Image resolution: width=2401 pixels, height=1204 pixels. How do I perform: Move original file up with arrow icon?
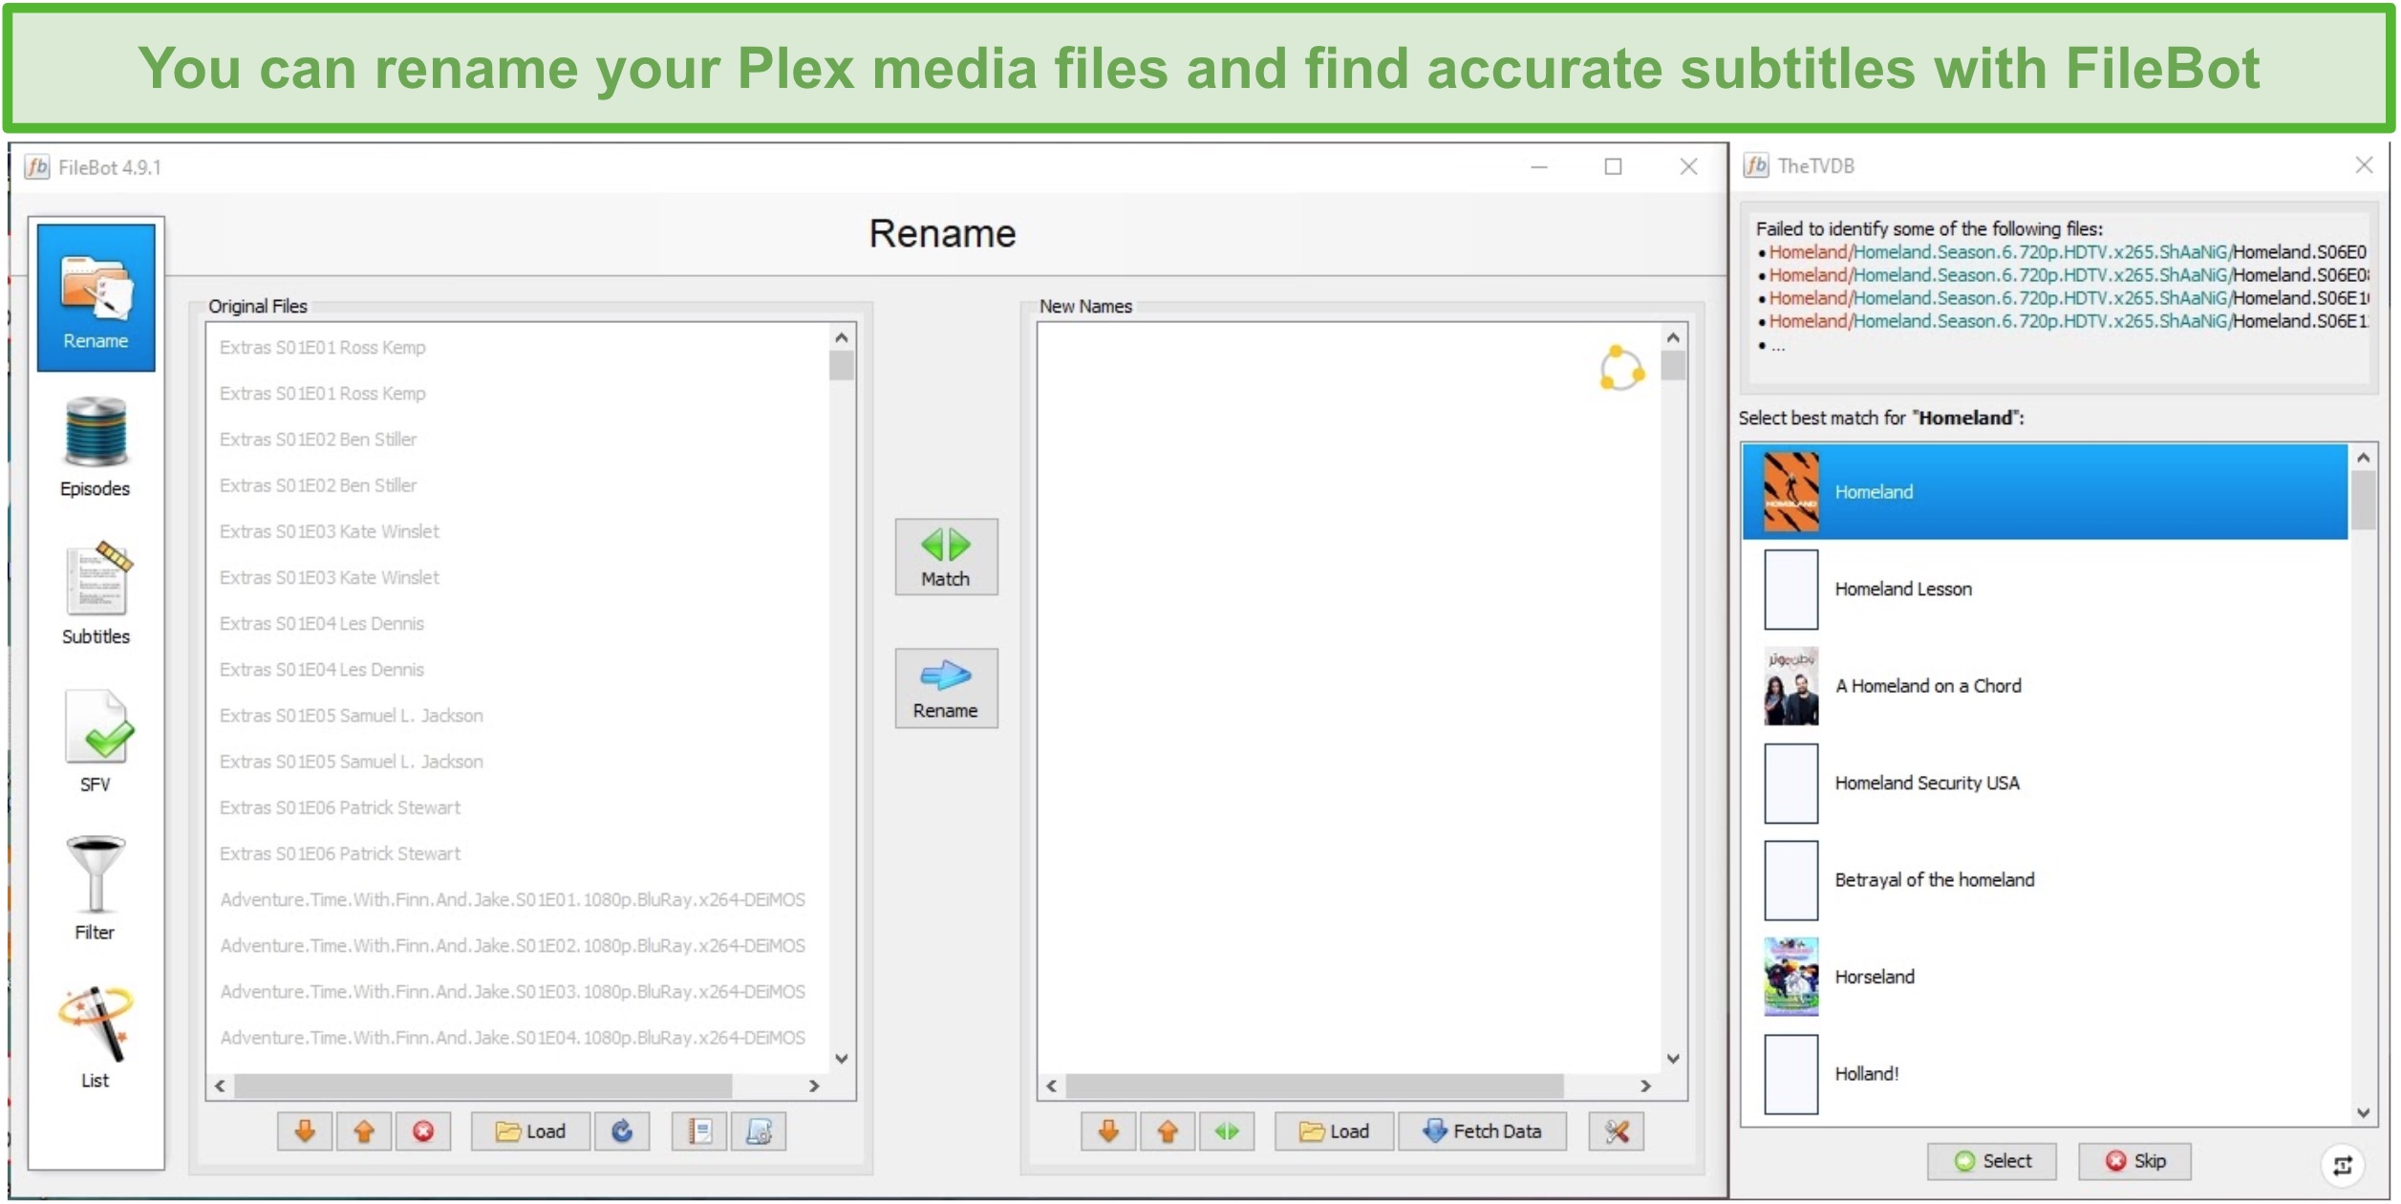pyautogui.click(x=364, y=1132)
